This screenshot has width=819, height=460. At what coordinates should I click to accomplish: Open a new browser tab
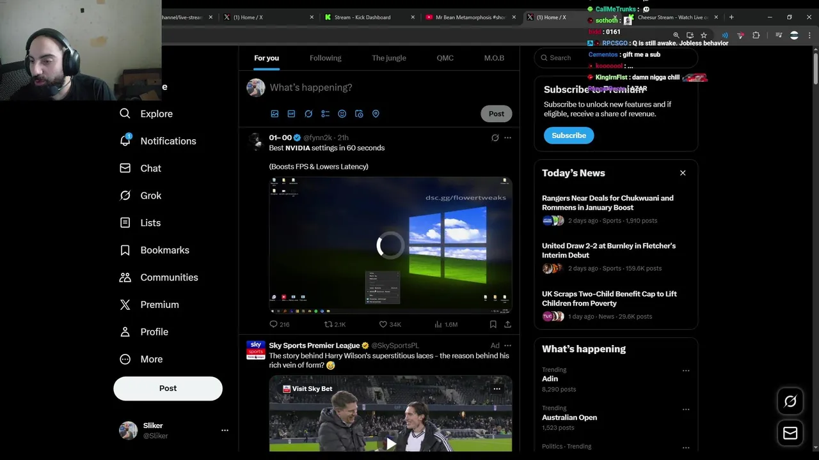(731, 17)
